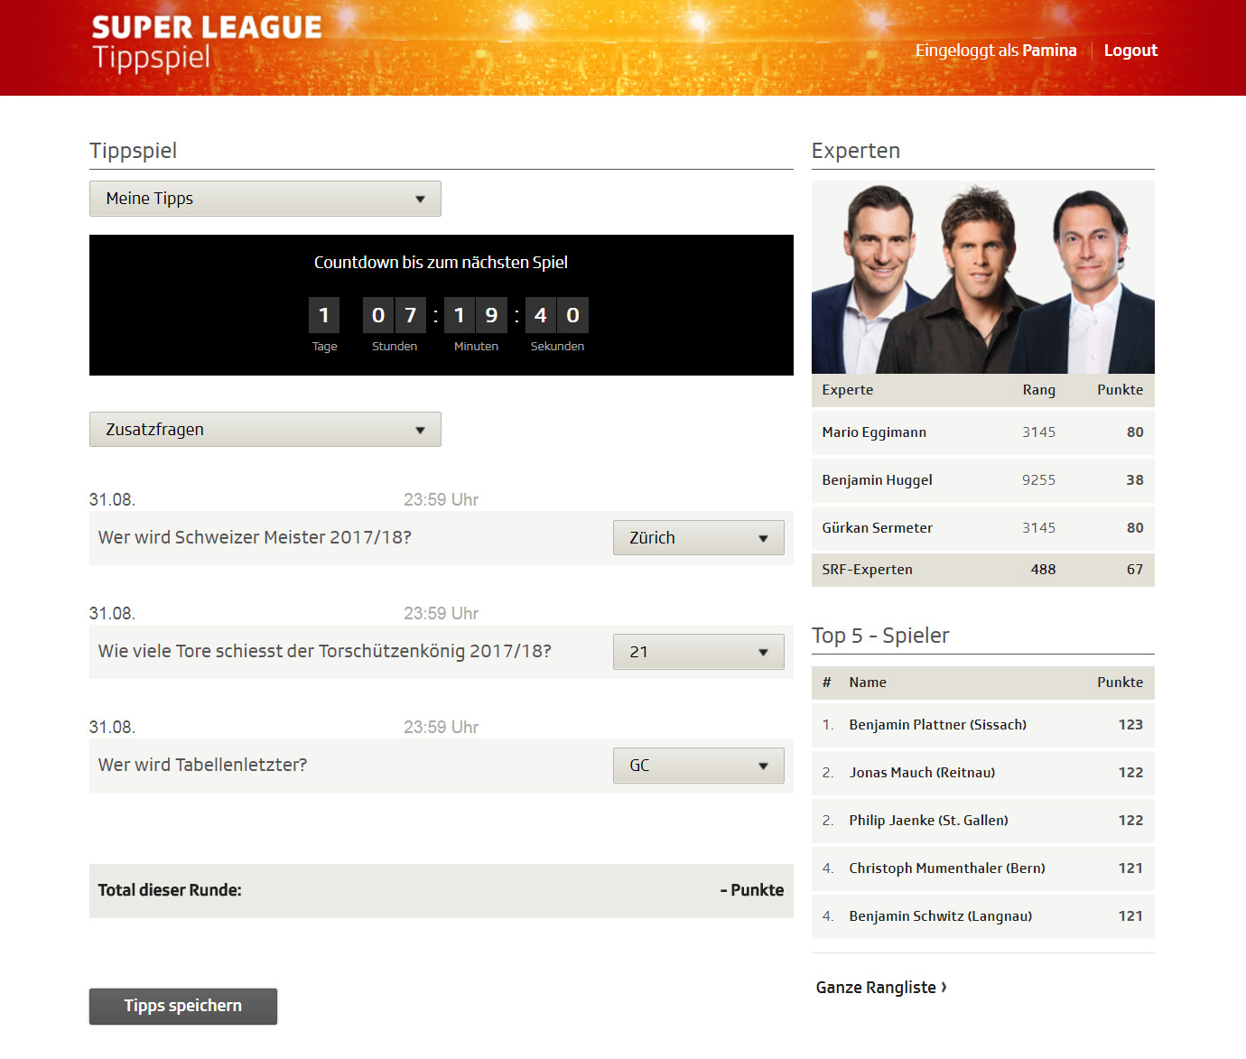Click player Benjamin Plattner (Sissach)
This screenshot has width=1246, height=1059.
coord(937,725)
